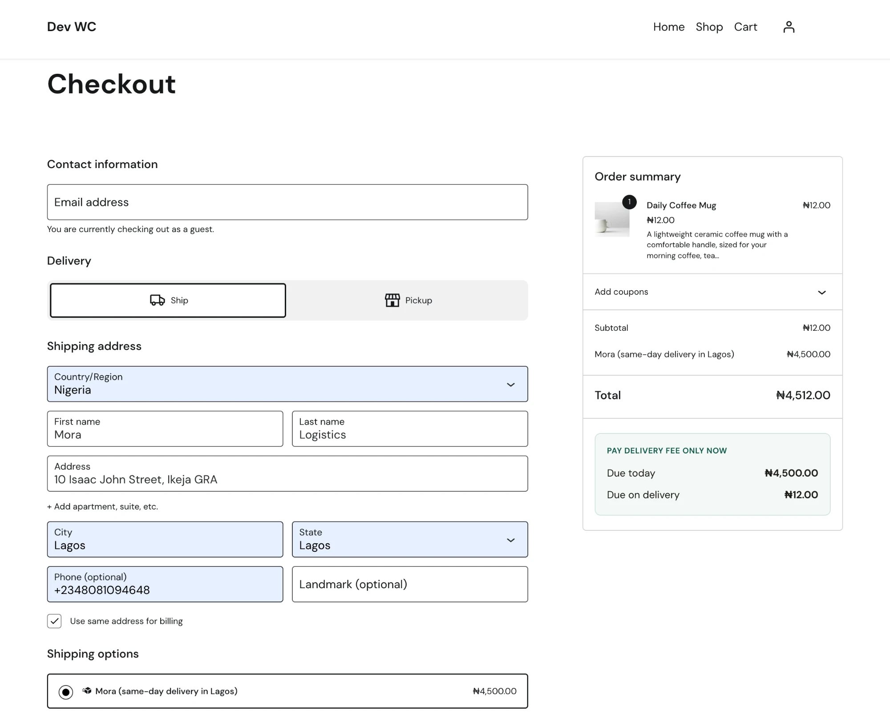The image size is (890, 718).
Task: Open the Daily Coffee Mug thumbnail
Action: tap(612, 219)
